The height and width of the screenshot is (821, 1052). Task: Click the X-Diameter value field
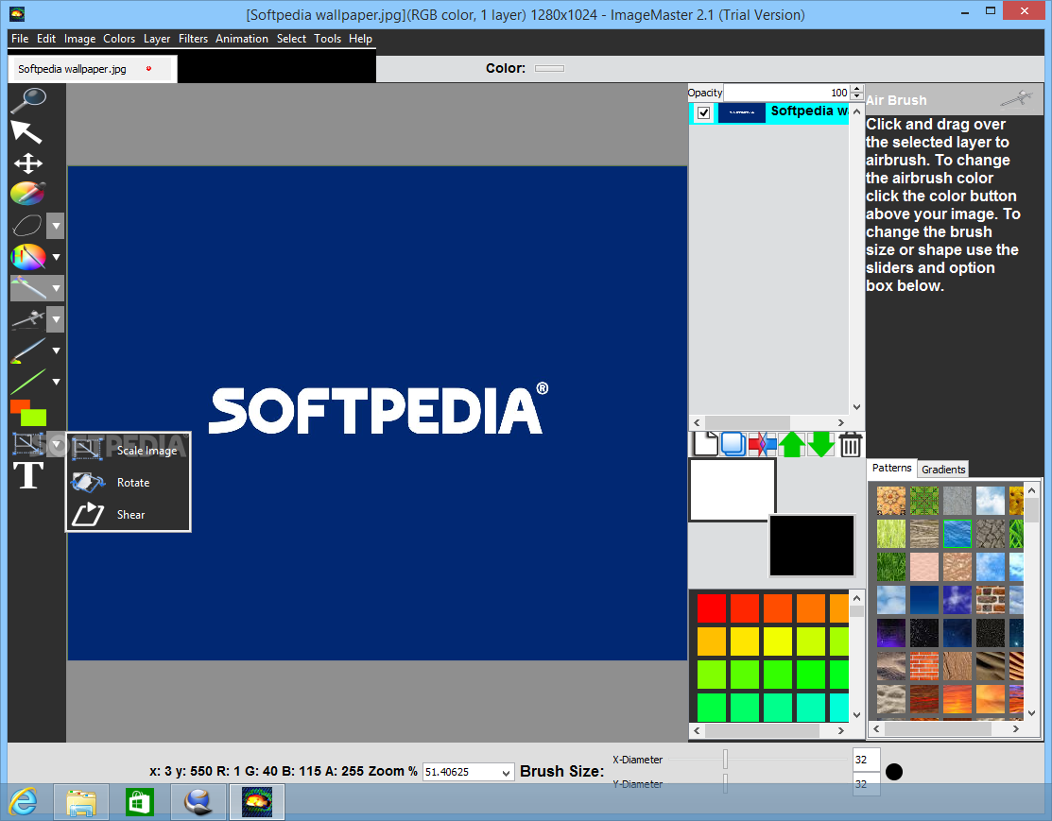pyautogui.click(x=866, y=760)
